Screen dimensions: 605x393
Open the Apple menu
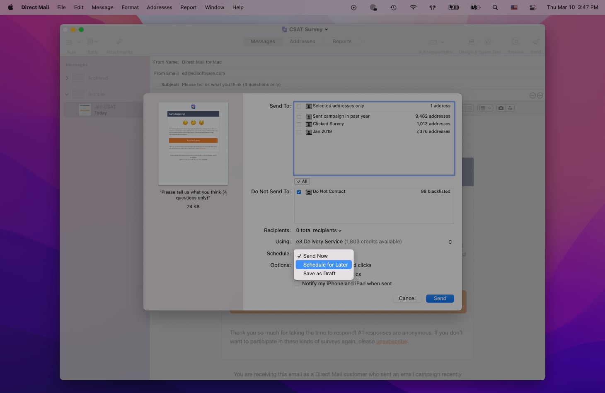click(x=10, y=7)
